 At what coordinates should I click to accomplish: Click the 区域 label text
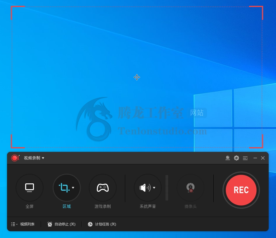[x=67, y=206]
